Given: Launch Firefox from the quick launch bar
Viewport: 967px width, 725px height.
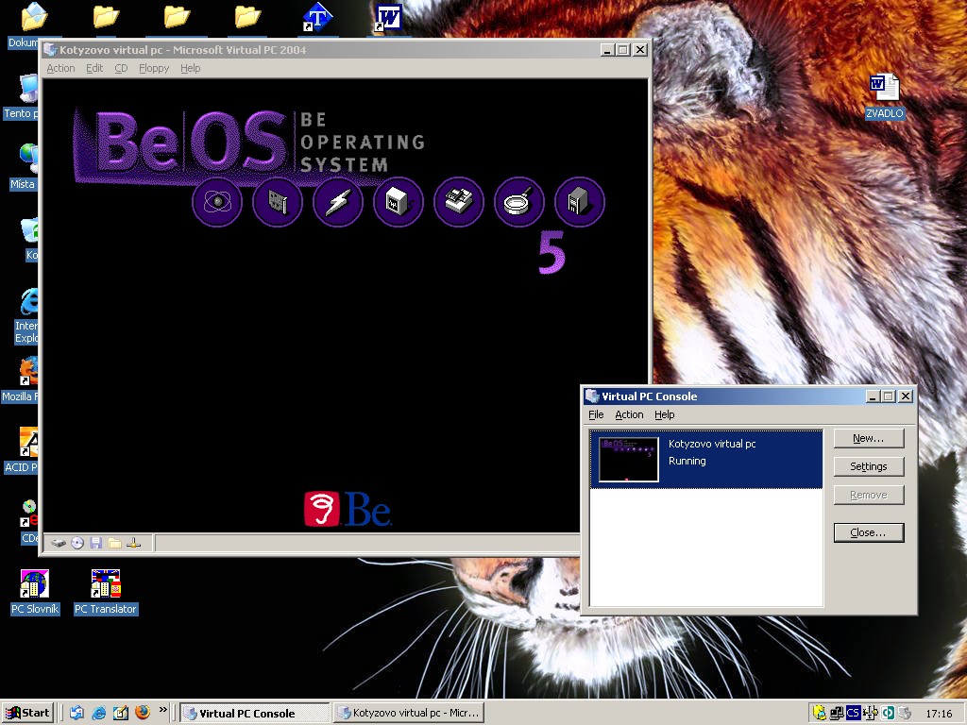Looking at the screenshot, I should coord(143,713).
